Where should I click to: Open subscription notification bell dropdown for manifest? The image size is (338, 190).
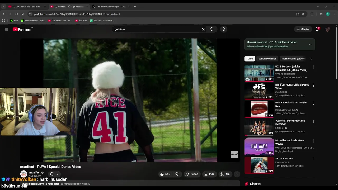click(x=54, y=174)
